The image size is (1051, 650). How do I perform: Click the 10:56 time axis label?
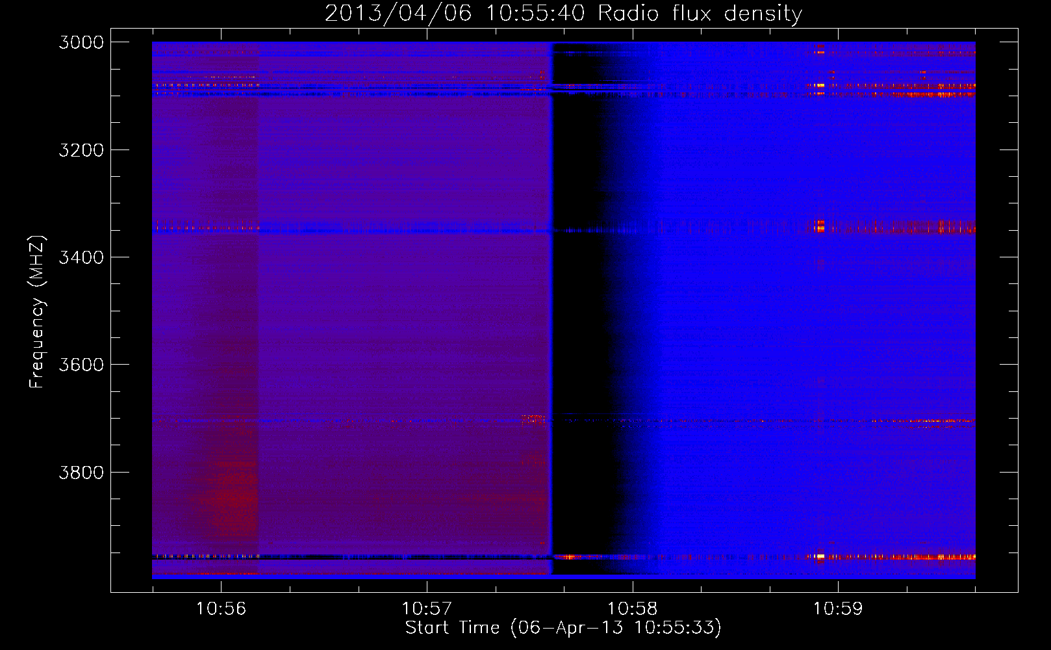221,609
